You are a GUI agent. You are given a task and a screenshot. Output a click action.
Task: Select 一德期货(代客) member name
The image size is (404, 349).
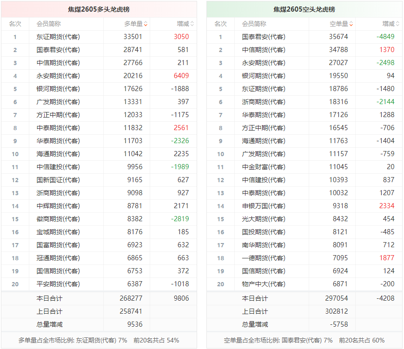click(x=264, y=258)
